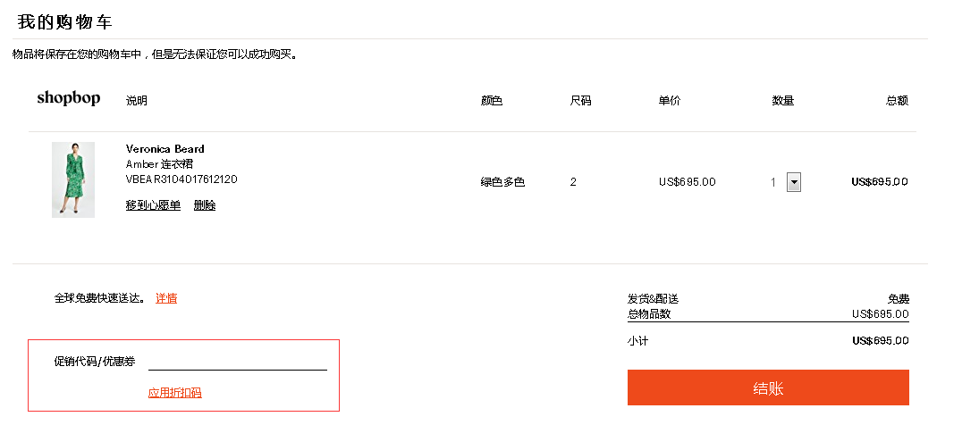Click the 数量 column header

point(783,101)
